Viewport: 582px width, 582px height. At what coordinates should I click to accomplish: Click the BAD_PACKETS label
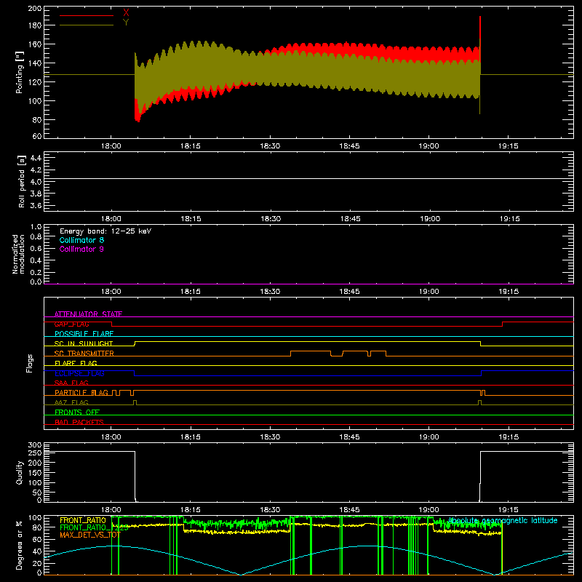click(79, 422)
